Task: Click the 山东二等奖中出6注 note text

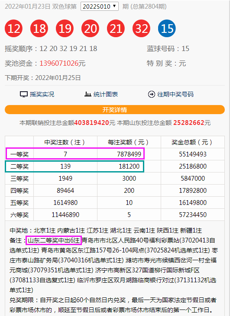Action: pos(54,240)
